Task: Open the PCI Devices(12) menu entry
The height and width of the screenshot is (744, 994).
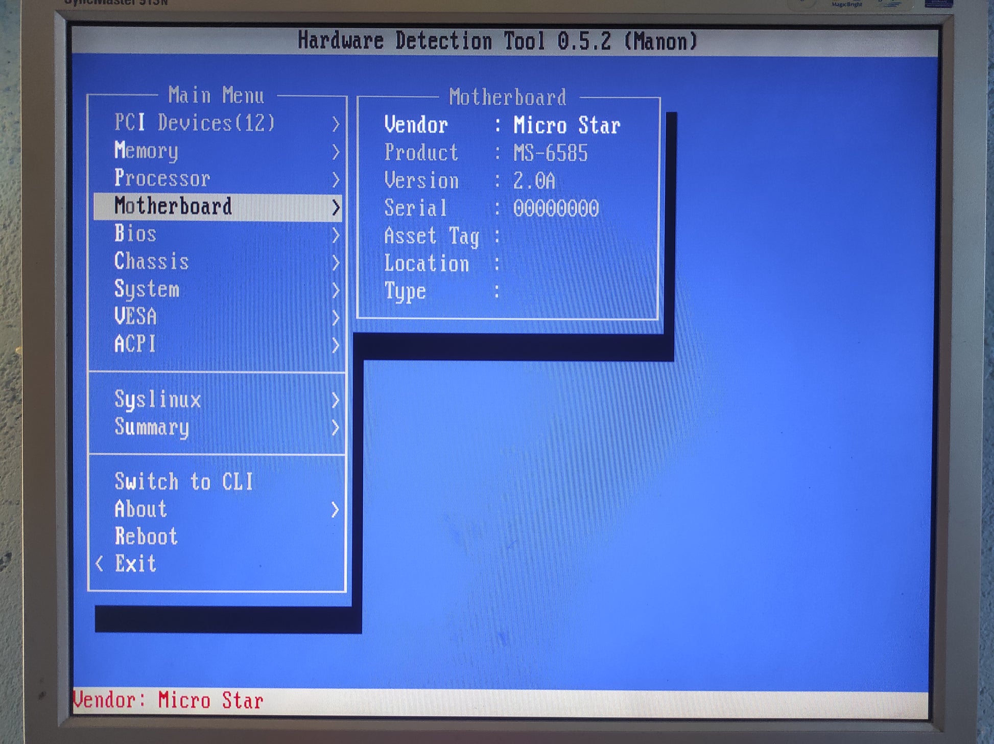Action: point(194,123)
